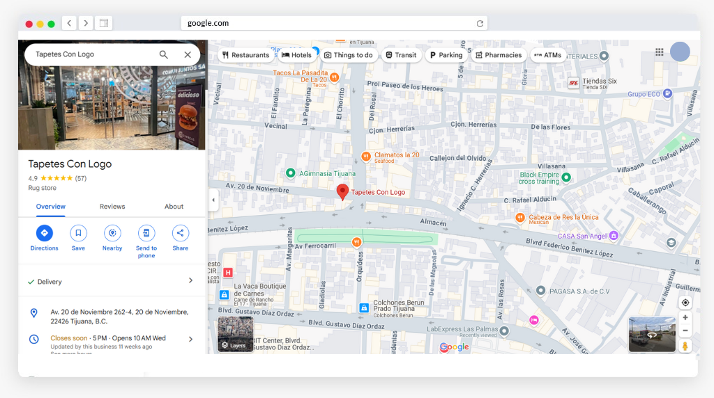Click the AGimnasia Tijuana marker
714x398 pixels.
(291, 173)
